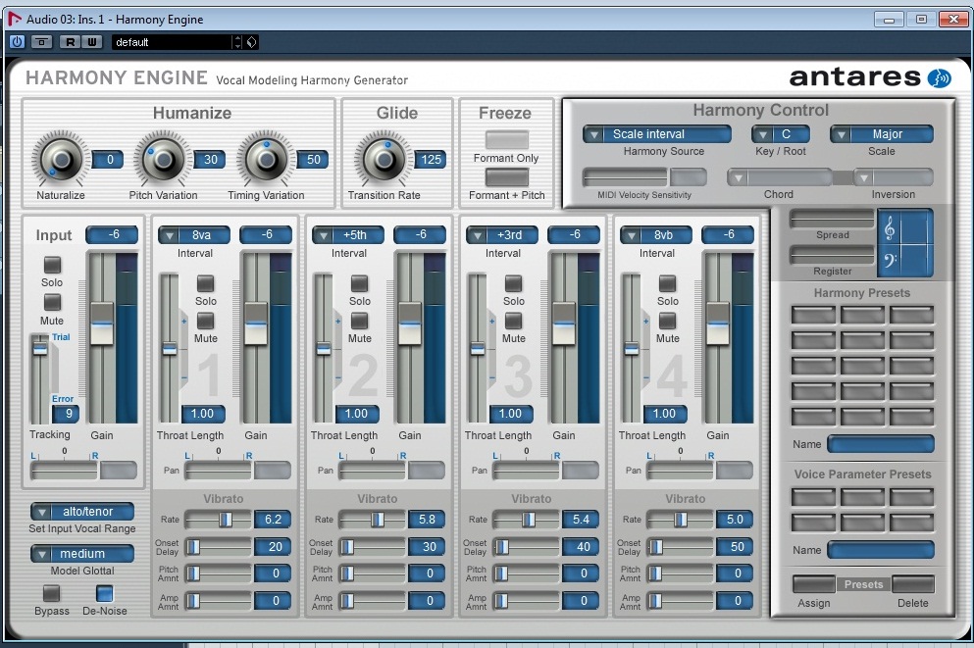Screen dimensions: 974x648
Task: Click the Spread slider
Action: tap(833, 219)
